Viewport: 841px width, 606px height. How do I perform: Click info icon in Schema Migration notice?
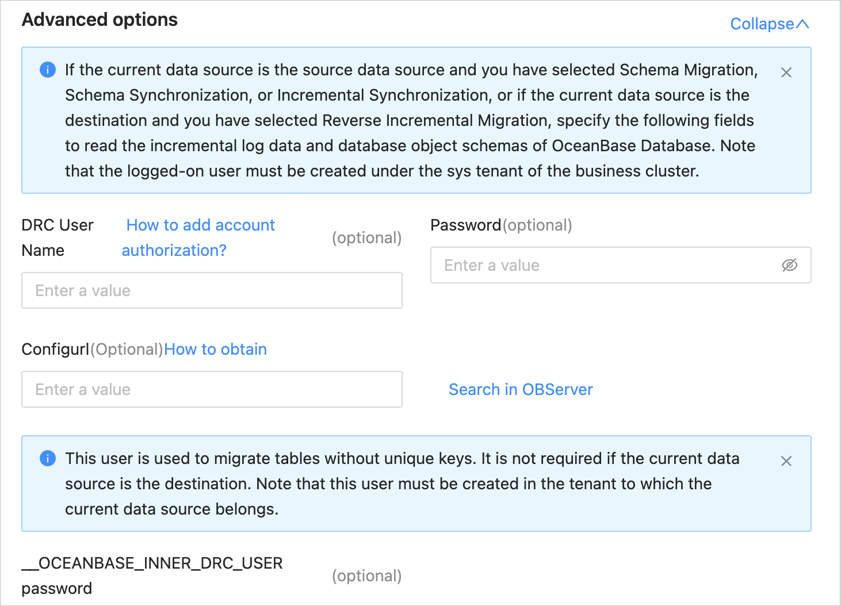point(48,70)
